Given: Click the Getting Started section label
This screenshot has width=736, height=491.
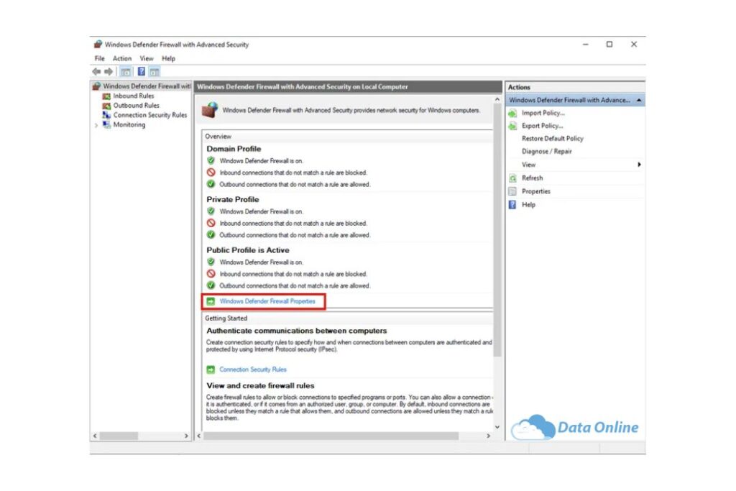Looking at the screenshot, I should coord(226,318).
